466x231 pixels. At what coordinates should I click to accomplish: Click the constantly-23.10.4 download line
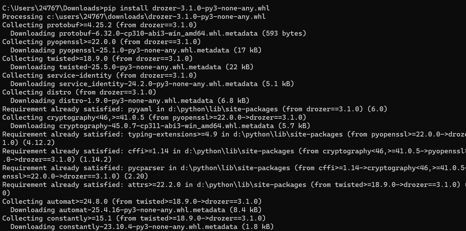142,227
